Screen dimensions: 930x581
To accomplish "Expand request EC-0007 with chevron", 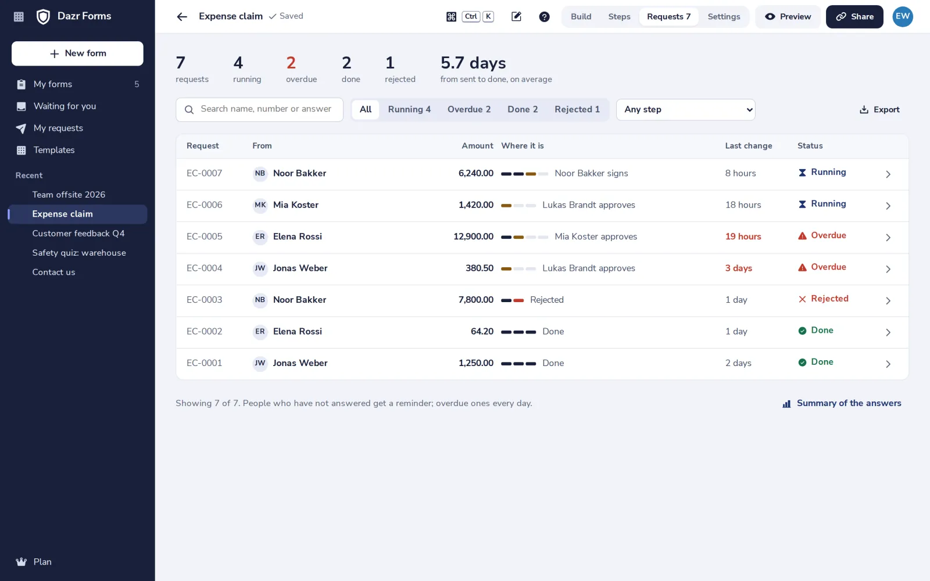I will 888,174.
